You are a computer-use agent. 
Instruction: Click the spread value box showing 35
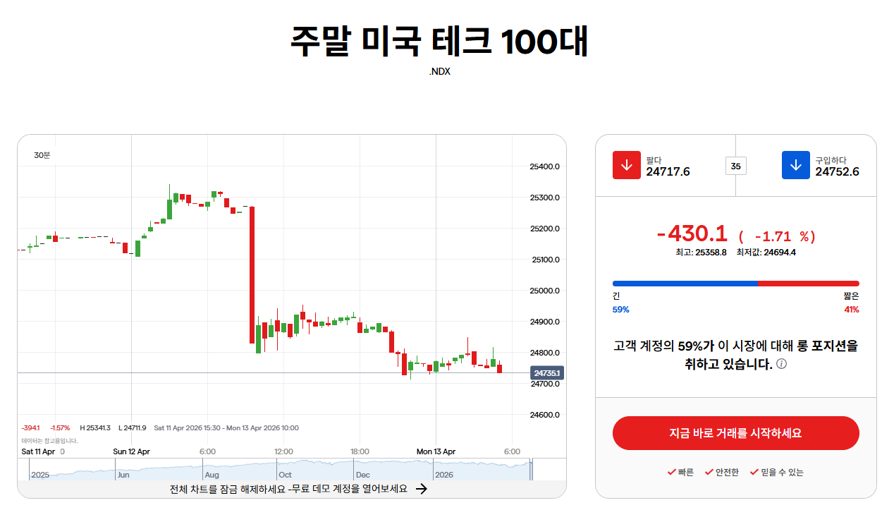click(735, 166)
